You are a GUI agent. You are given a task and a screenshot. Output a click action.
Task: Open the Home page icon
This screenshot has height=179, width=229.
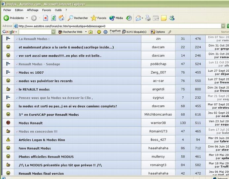pyautogui.click(x=61, y=18)
